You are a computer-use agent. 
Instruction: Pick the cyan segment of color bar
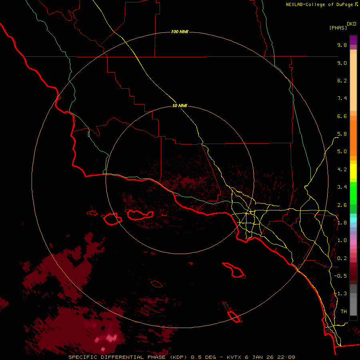pos(353,220)
